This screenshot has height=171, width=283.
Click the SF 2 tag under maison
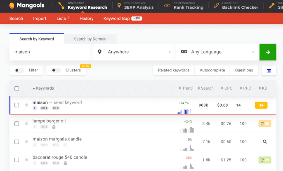[56, 108]
